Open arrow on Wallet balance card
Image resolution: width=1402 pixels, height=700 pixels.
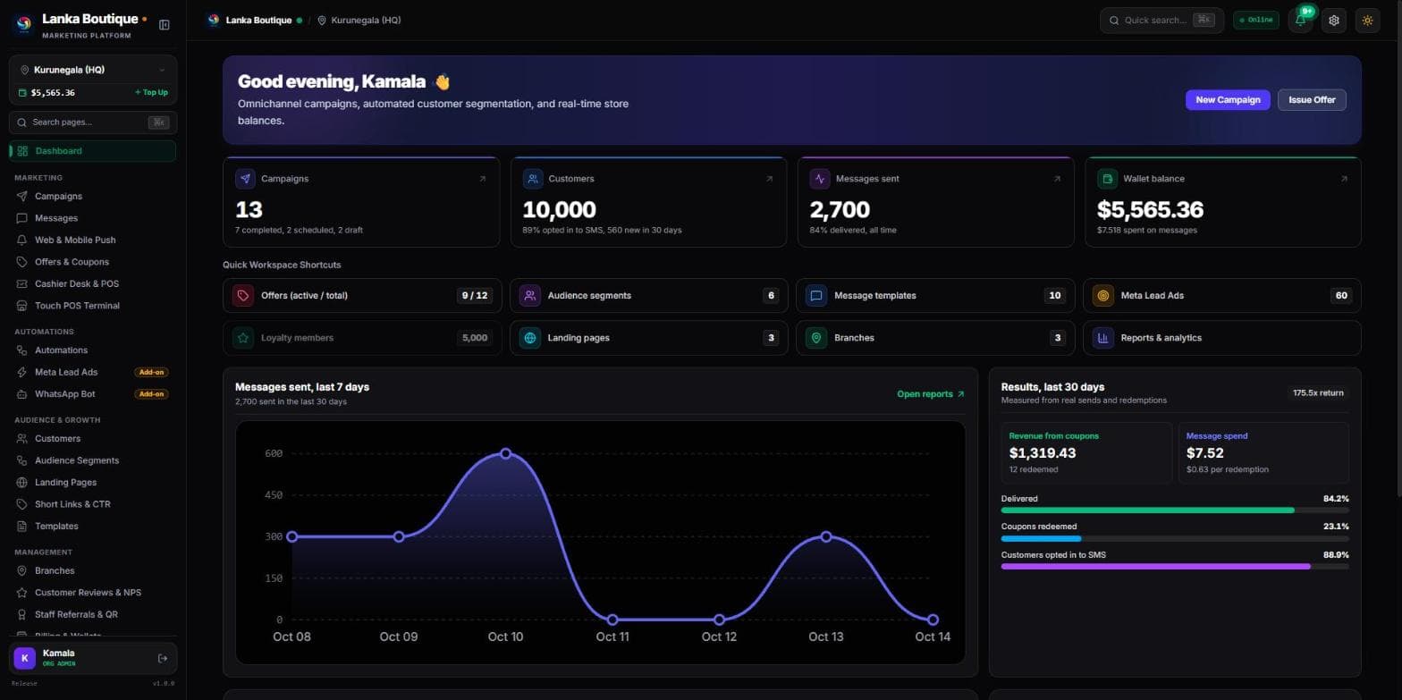pos(1344,179)
